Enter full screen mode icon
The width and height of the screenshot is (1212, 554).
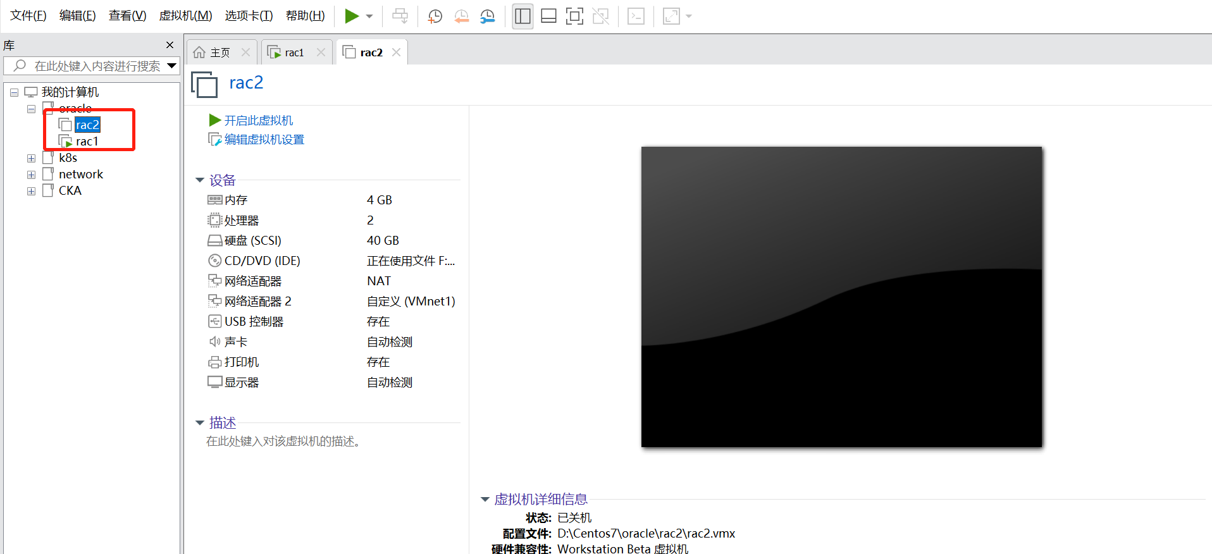coord(574,16)
